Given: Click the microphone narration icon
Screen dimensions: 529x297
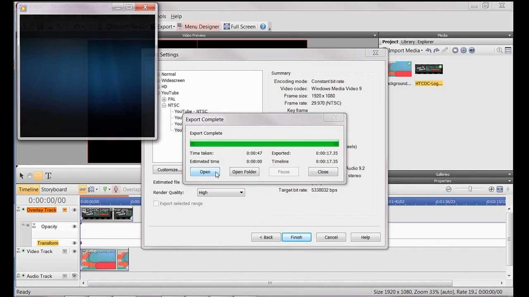Looking at the screenshot, I should [116, 189].
